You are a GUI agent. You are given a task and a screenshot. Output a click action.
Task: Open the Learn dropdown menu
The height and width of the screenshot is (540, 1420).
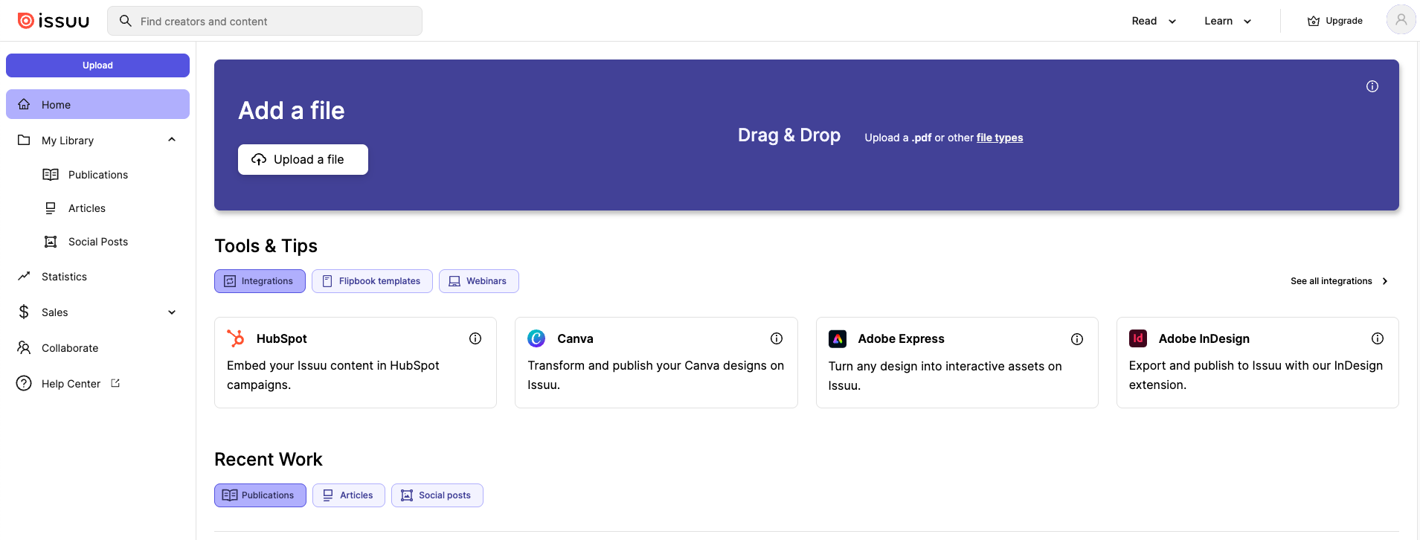1228,21
